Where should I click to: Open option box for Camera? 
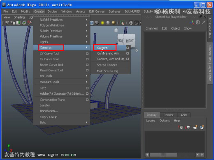tap(128, 48)
